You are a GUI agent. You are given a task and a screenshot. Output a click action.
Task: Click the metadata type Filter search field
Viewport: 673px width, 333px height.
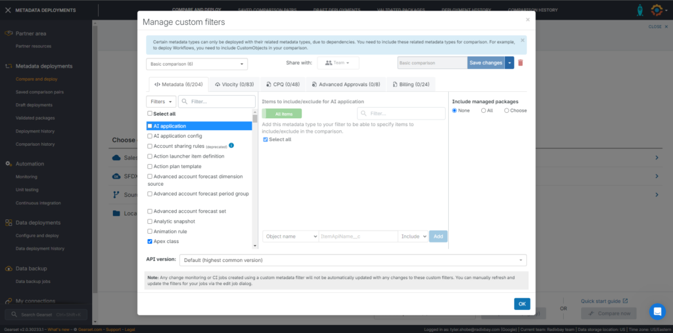217,102
